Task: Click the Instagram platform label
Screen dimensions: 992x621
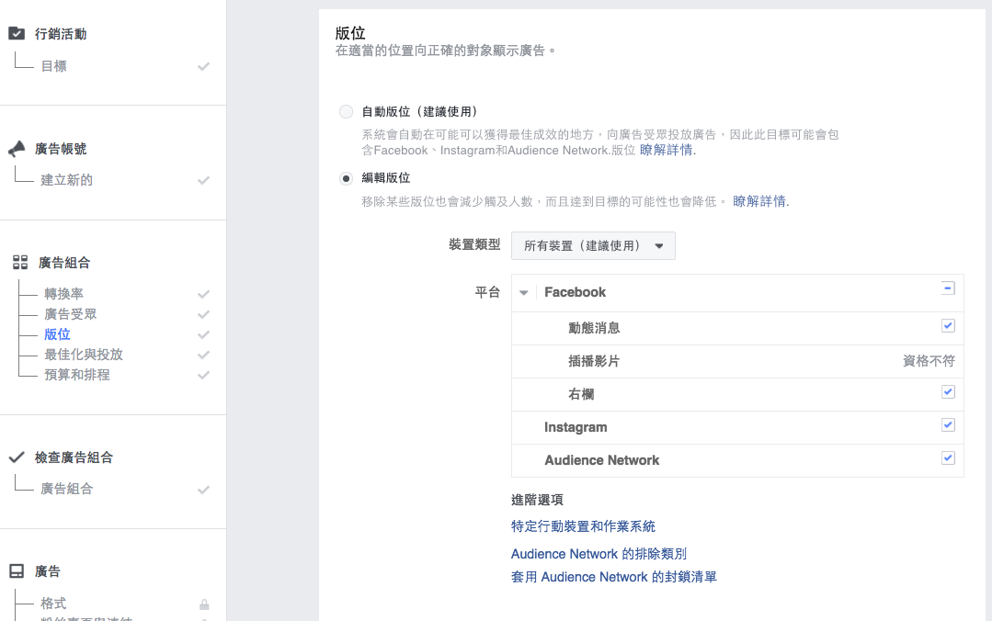Action: (x=576, y=427)
